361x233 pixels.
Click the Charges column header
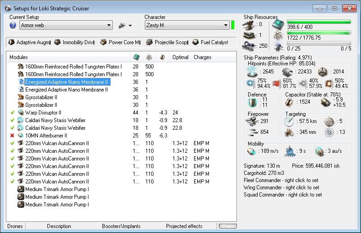pos(213,57)
